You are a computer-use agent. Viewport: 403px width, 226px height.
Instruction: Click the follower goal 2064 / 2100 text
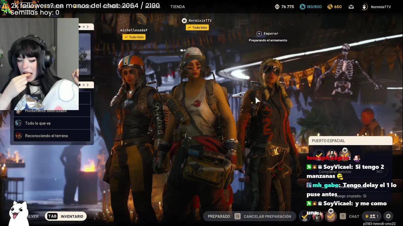tap(85, 6)
